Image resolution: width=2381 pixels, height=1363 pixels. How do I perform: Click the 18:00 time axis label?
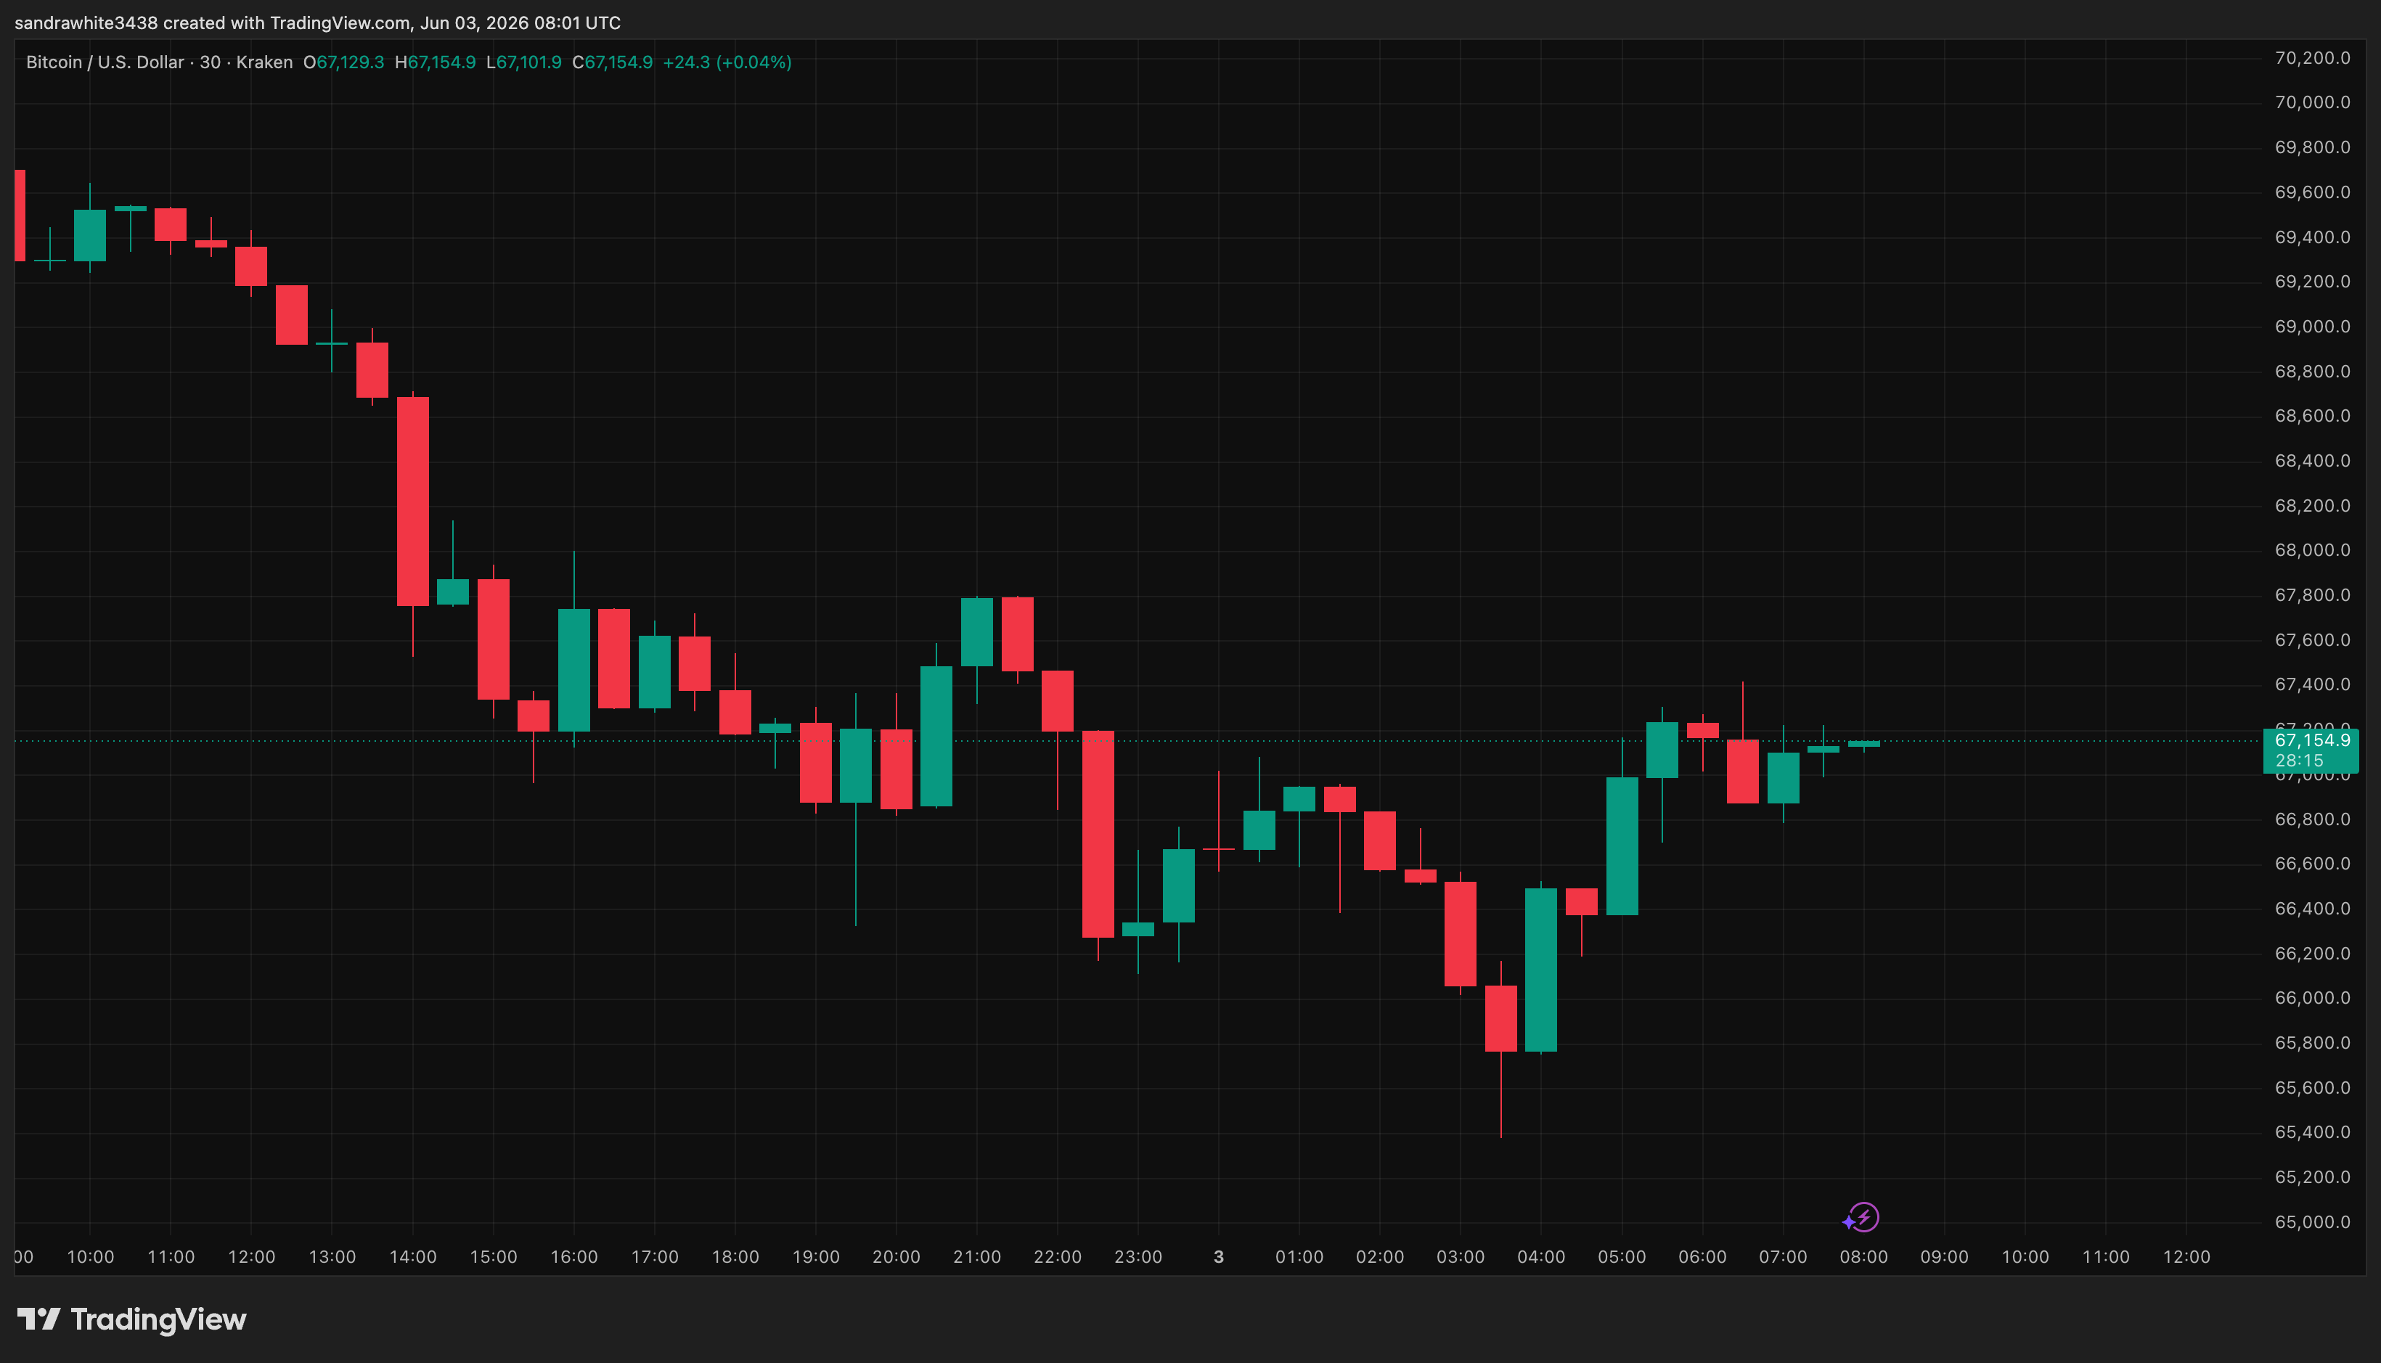tap(735, 1257)
